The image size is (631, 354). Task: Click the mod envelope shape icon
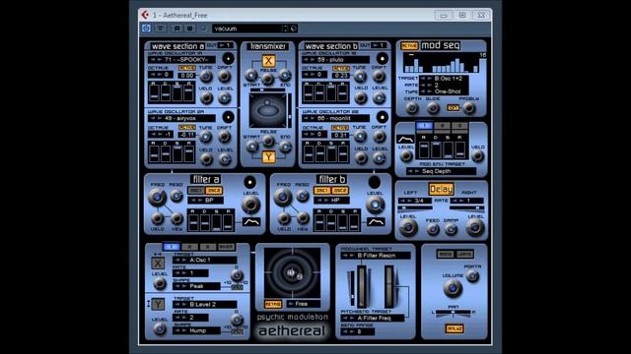(x=405, y=140)
